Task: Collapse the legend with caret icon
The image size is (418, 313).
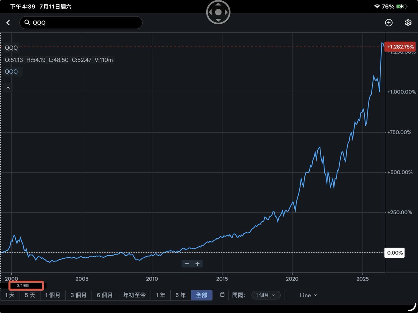Action: [8, 88]
